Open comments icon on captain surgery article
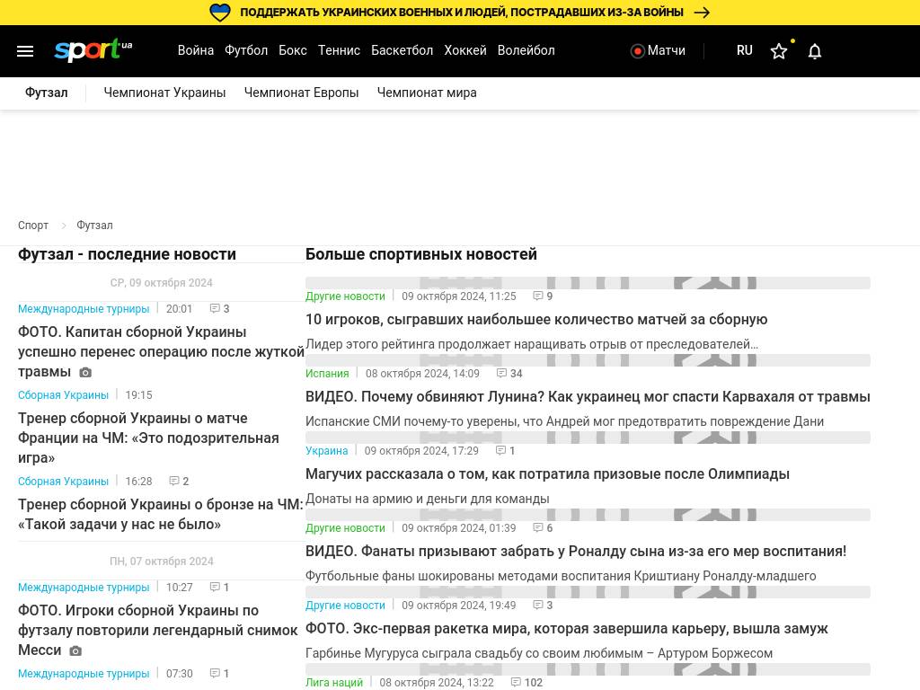This screenshot has height=690, width=920. tap(215, 309)
